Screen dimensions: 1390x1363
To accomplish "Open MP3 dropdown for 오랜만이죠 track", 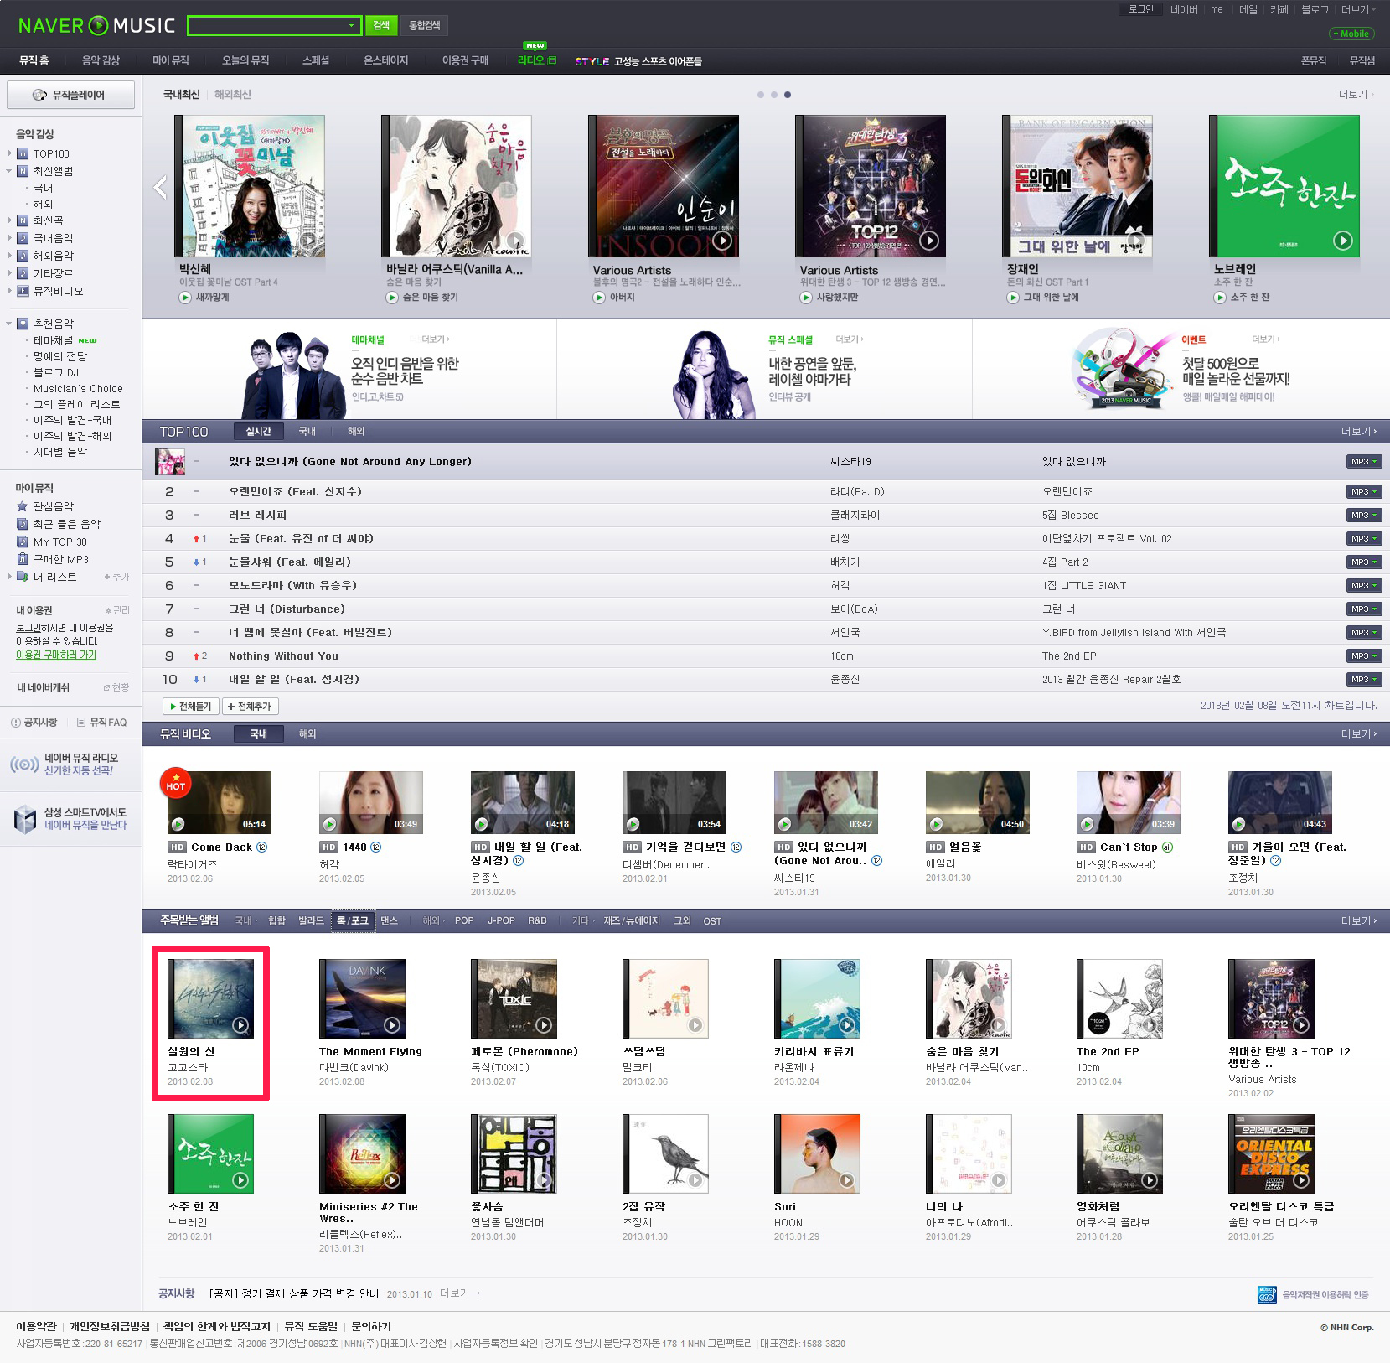I will [1364, 492].
